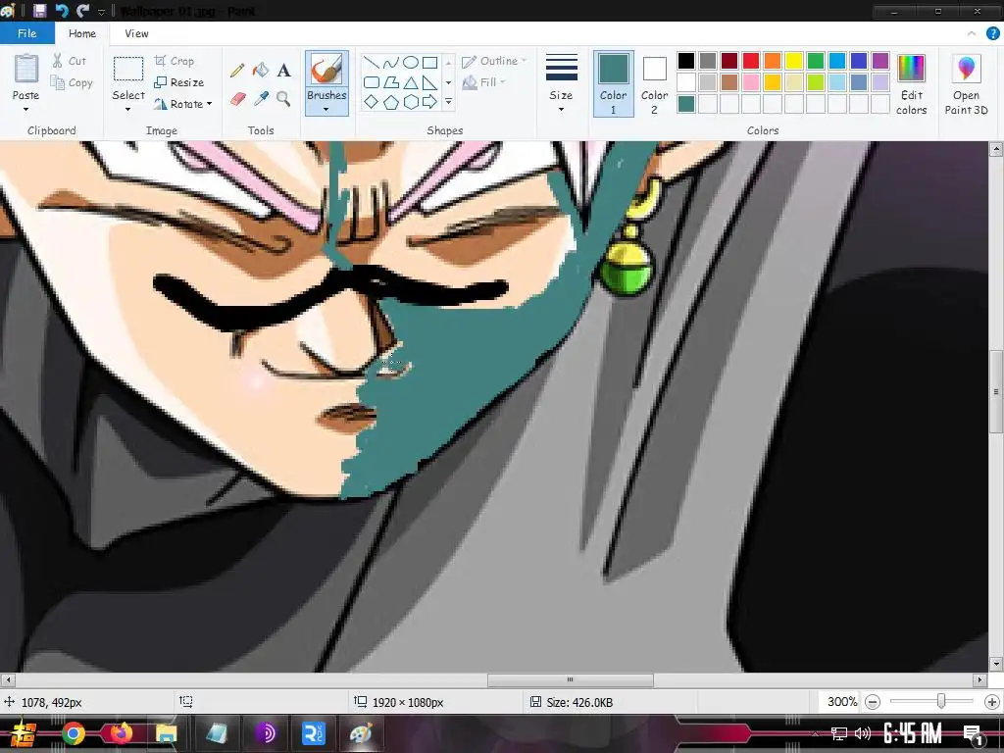The image size is (1004, 753).
Task: Choose the Right arrow shape
Action: click(x=430, y=102)
